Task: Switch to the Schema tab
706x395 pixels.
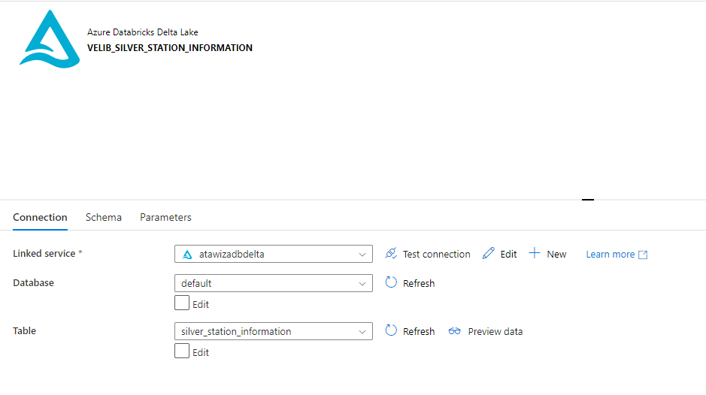Action: [x=104, y=217]
